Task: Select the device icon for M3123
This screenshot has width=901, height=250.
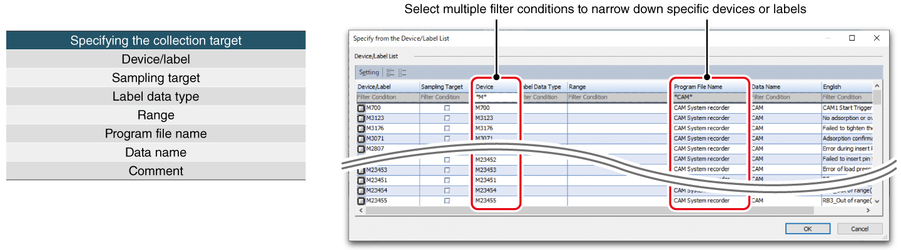Action: pyautogui.click(x=361, y=118)
